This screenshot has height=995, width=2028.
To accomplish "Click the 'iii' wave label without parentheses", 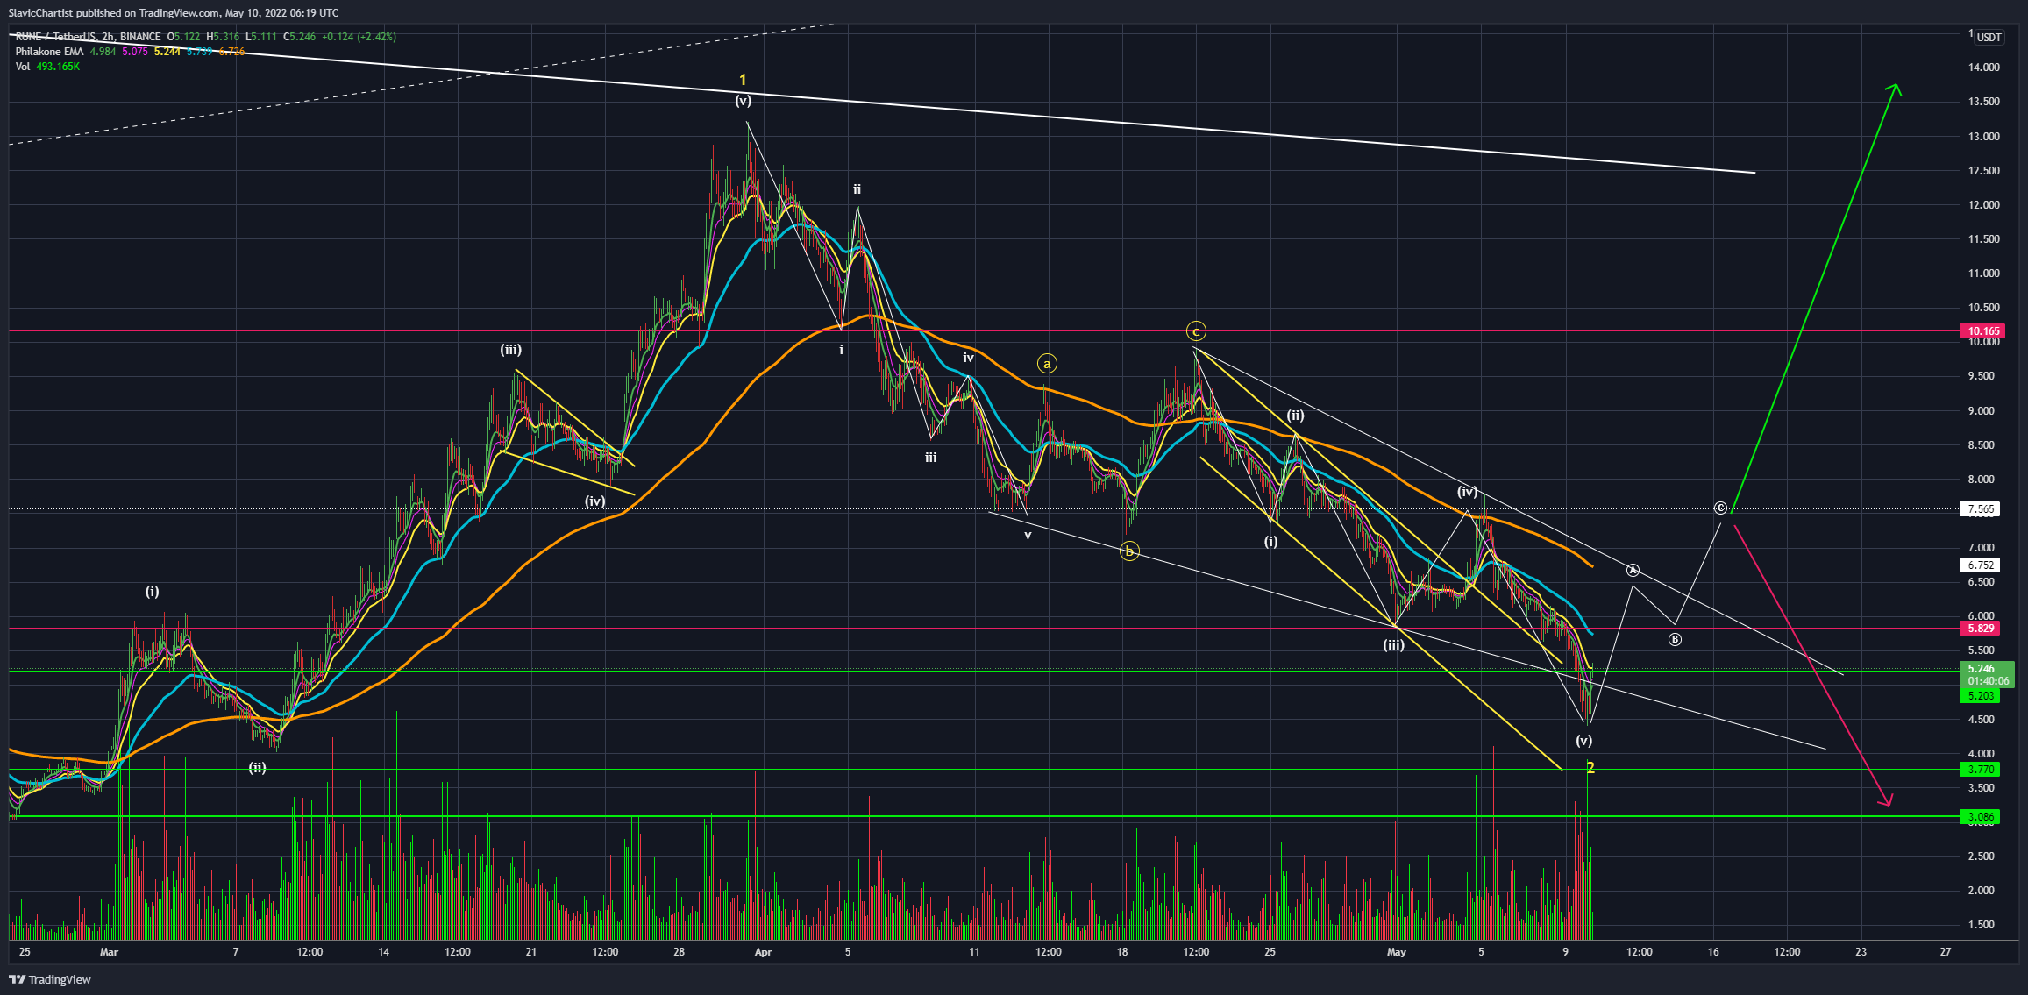I will coord(930,457).
